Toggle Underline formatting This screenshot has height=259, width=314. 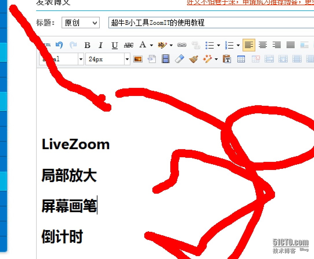coord(114,45)
